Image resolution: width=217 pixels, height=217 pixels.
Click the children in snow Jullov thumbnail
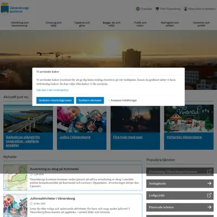point(81,119)
